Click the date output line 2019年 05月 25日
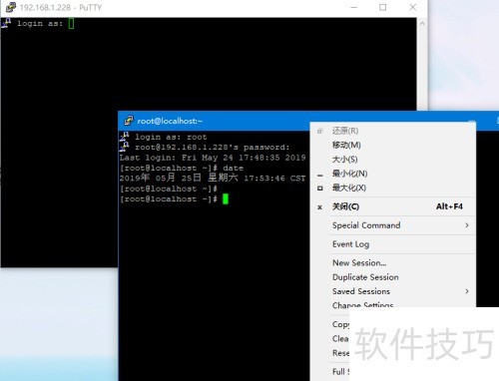 (x=213, y=178)
